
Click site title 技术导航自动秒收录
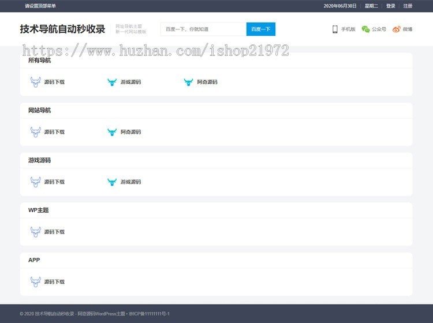click(62, 29)
